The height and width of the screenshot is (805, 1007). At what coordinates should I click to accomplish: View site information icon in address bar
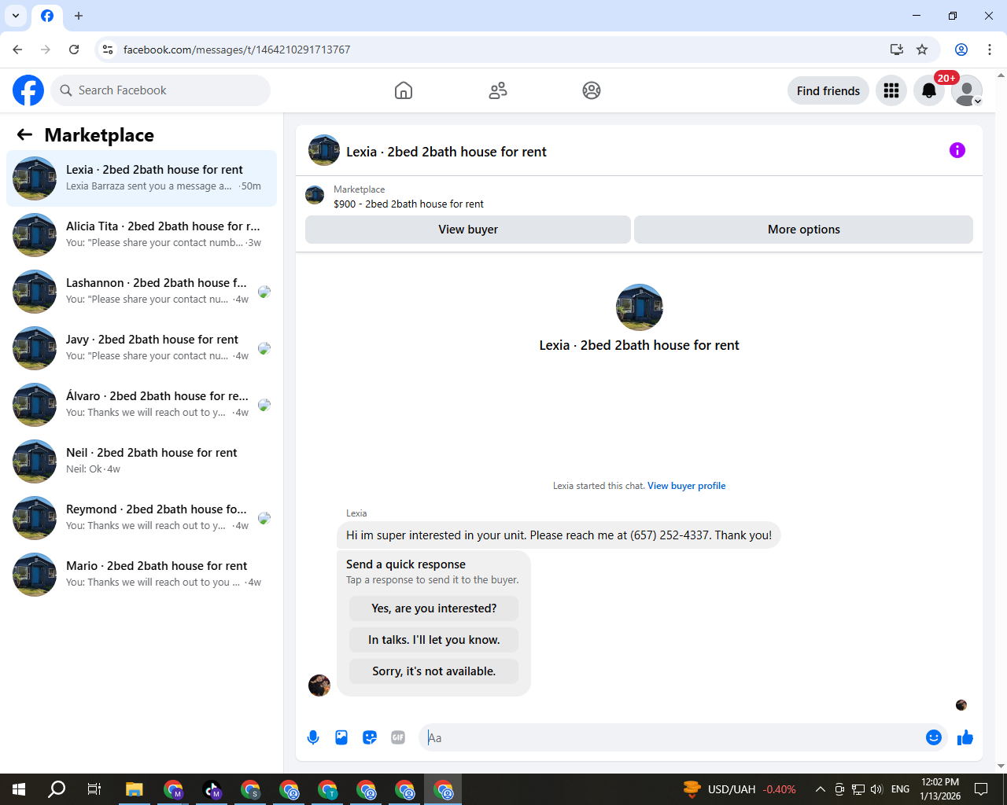109,50
